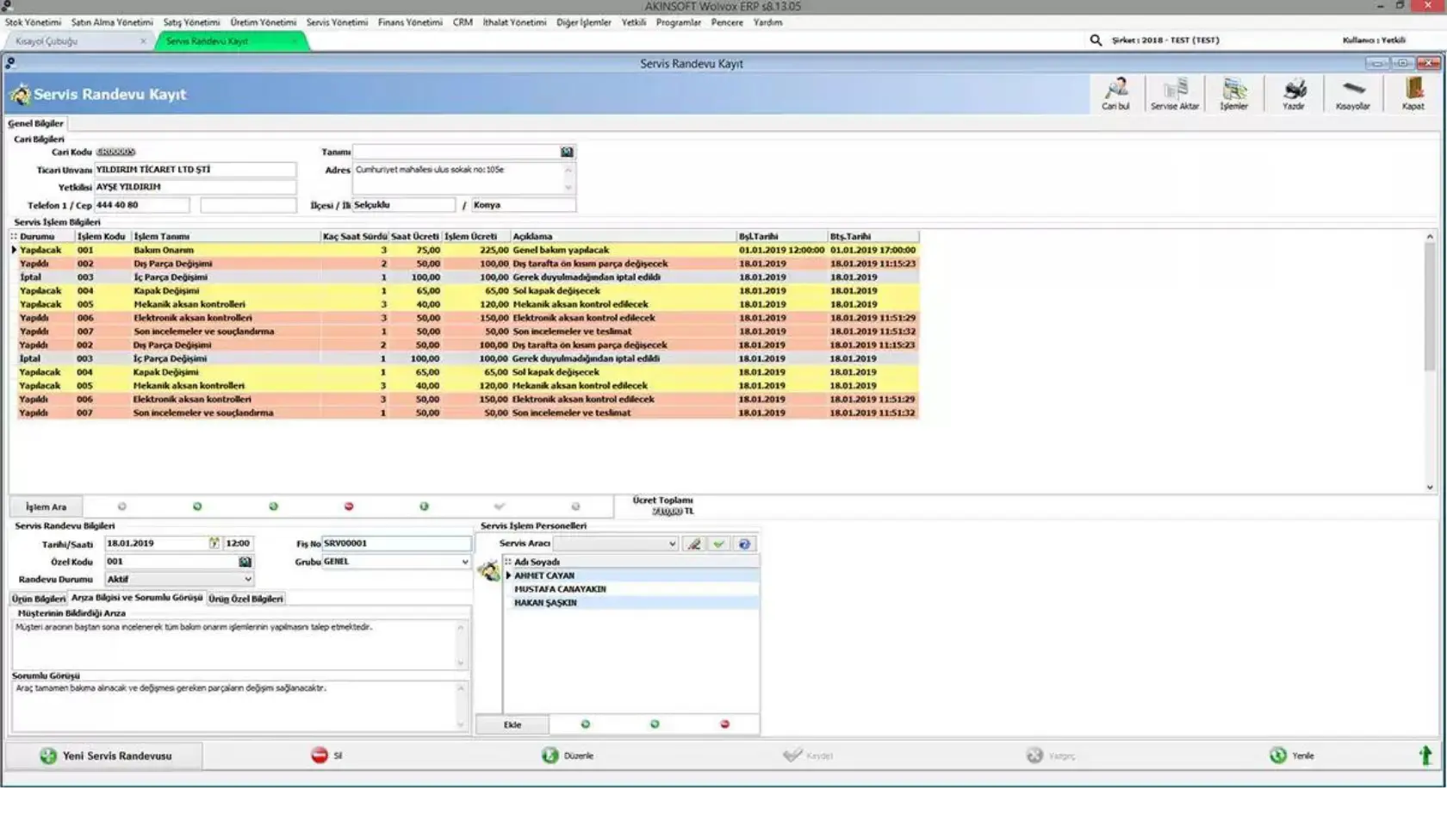Click the Yetkilisi AYŞE YILDIRIM field
Viewport: 1447px width, 814px height.
[x=195, y=187]
